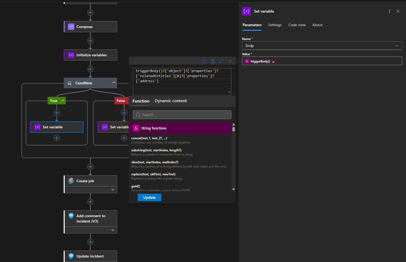Screen dimensions: 406x262
Task: Remove the triggerBody() token from Value
Action: point(273,62)
